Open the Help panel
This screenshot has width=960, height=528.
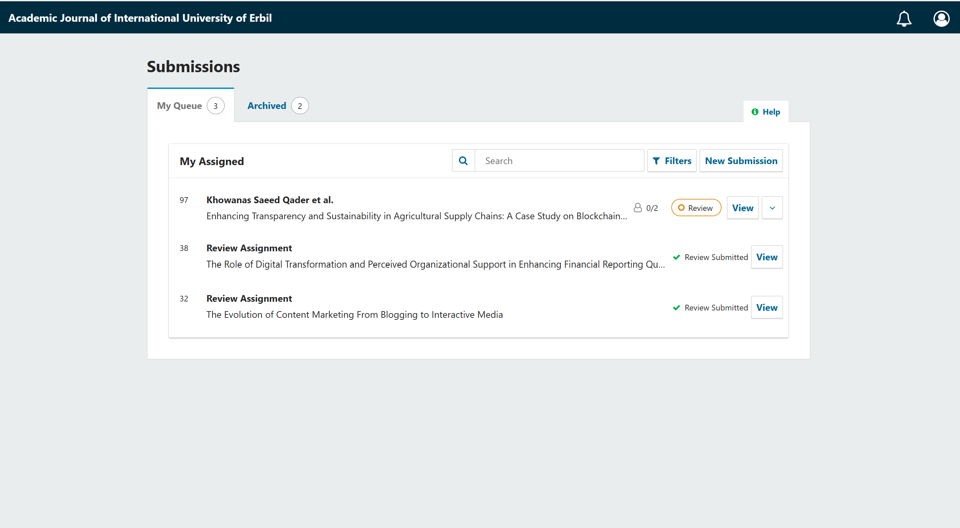point(765,112)
